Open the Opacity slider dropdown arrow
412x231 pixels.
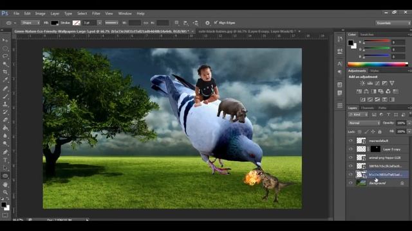(409, 123)
